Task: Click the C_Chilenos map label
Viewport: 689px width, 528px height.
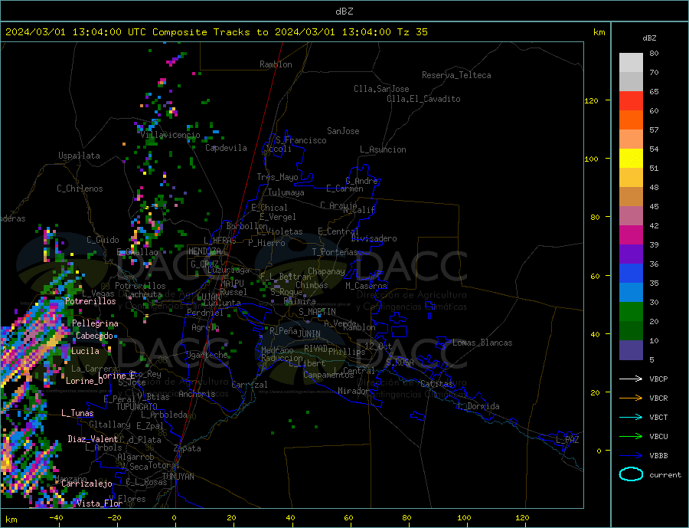Action: 80,189
